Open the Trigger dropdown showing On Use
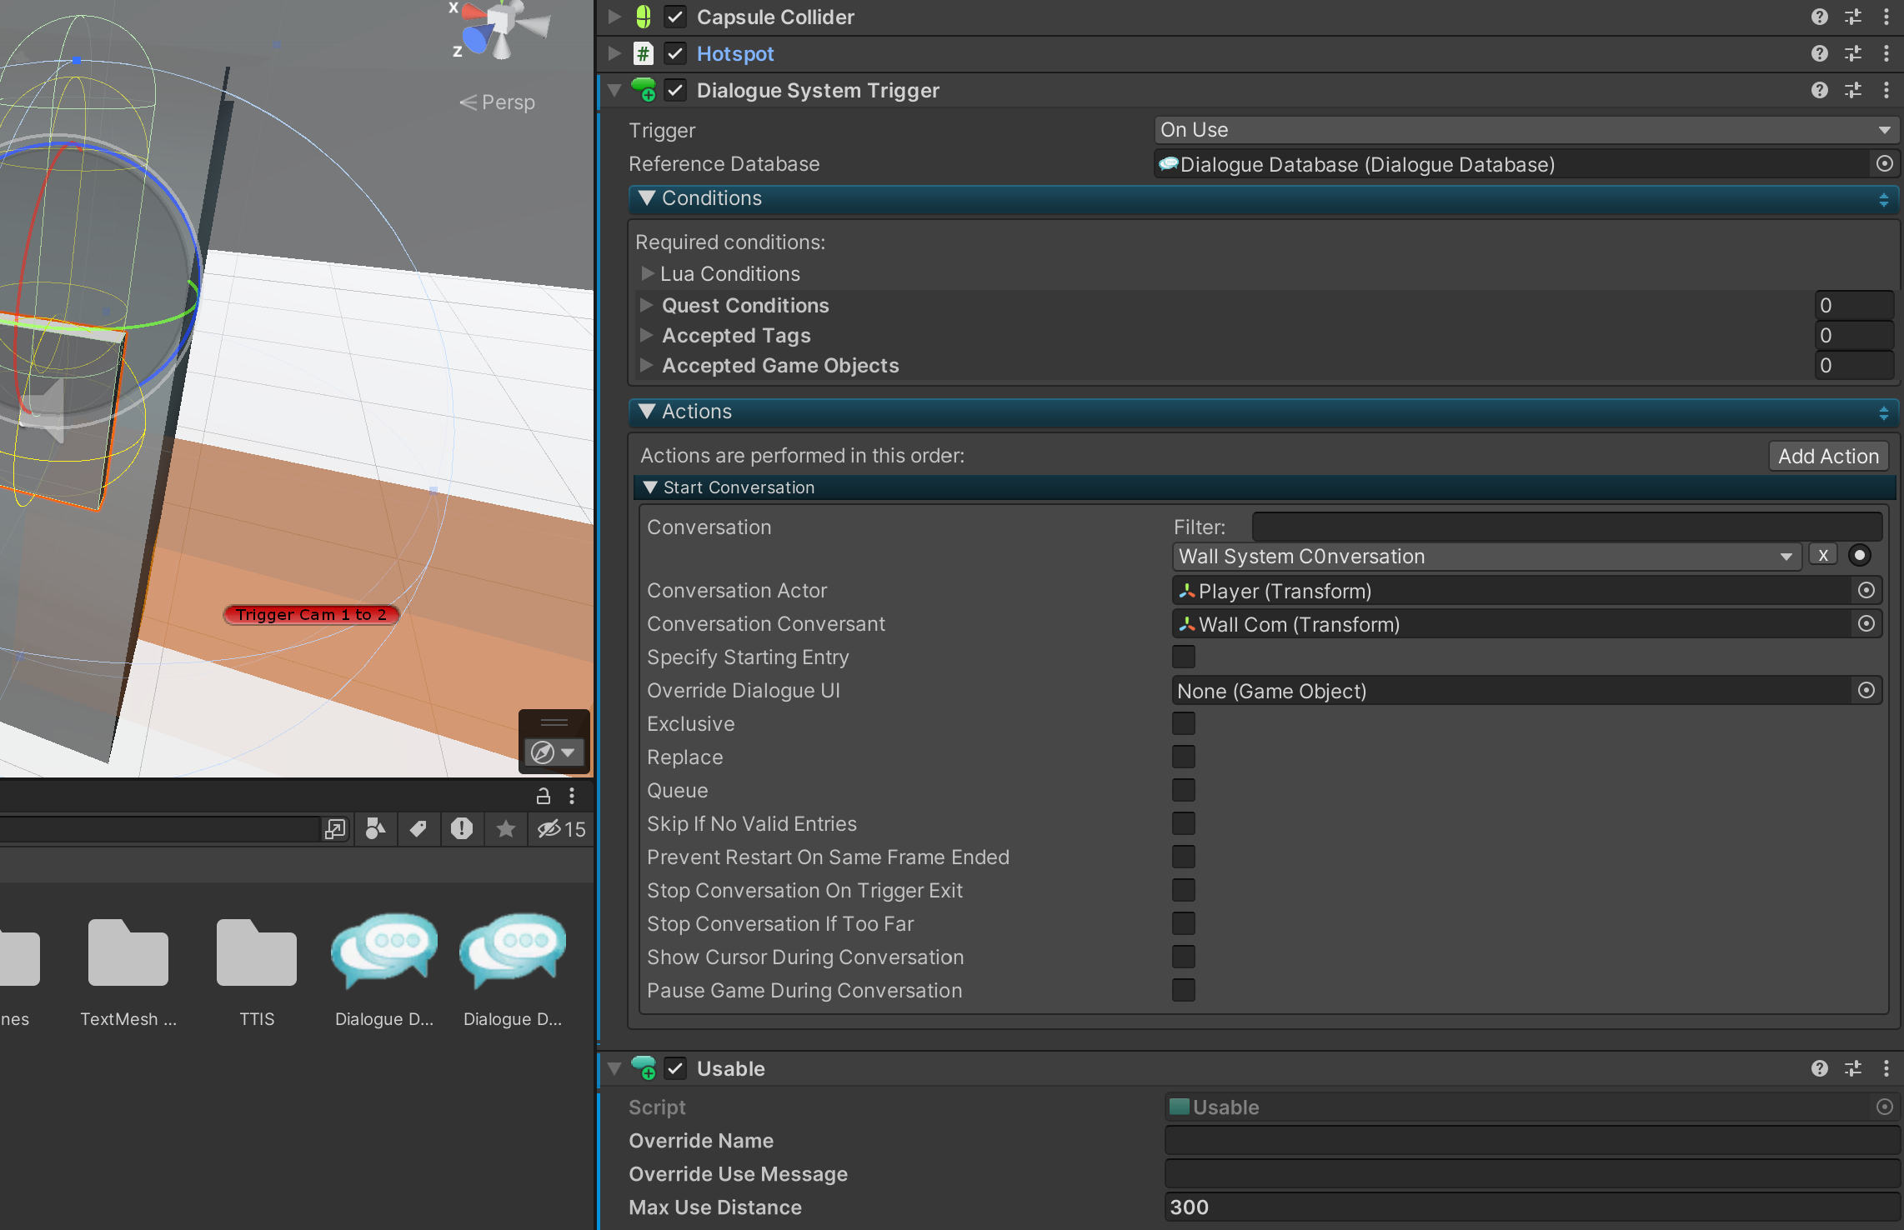This screenshot has width=1904, height=1230. [x=1526, y=130]
